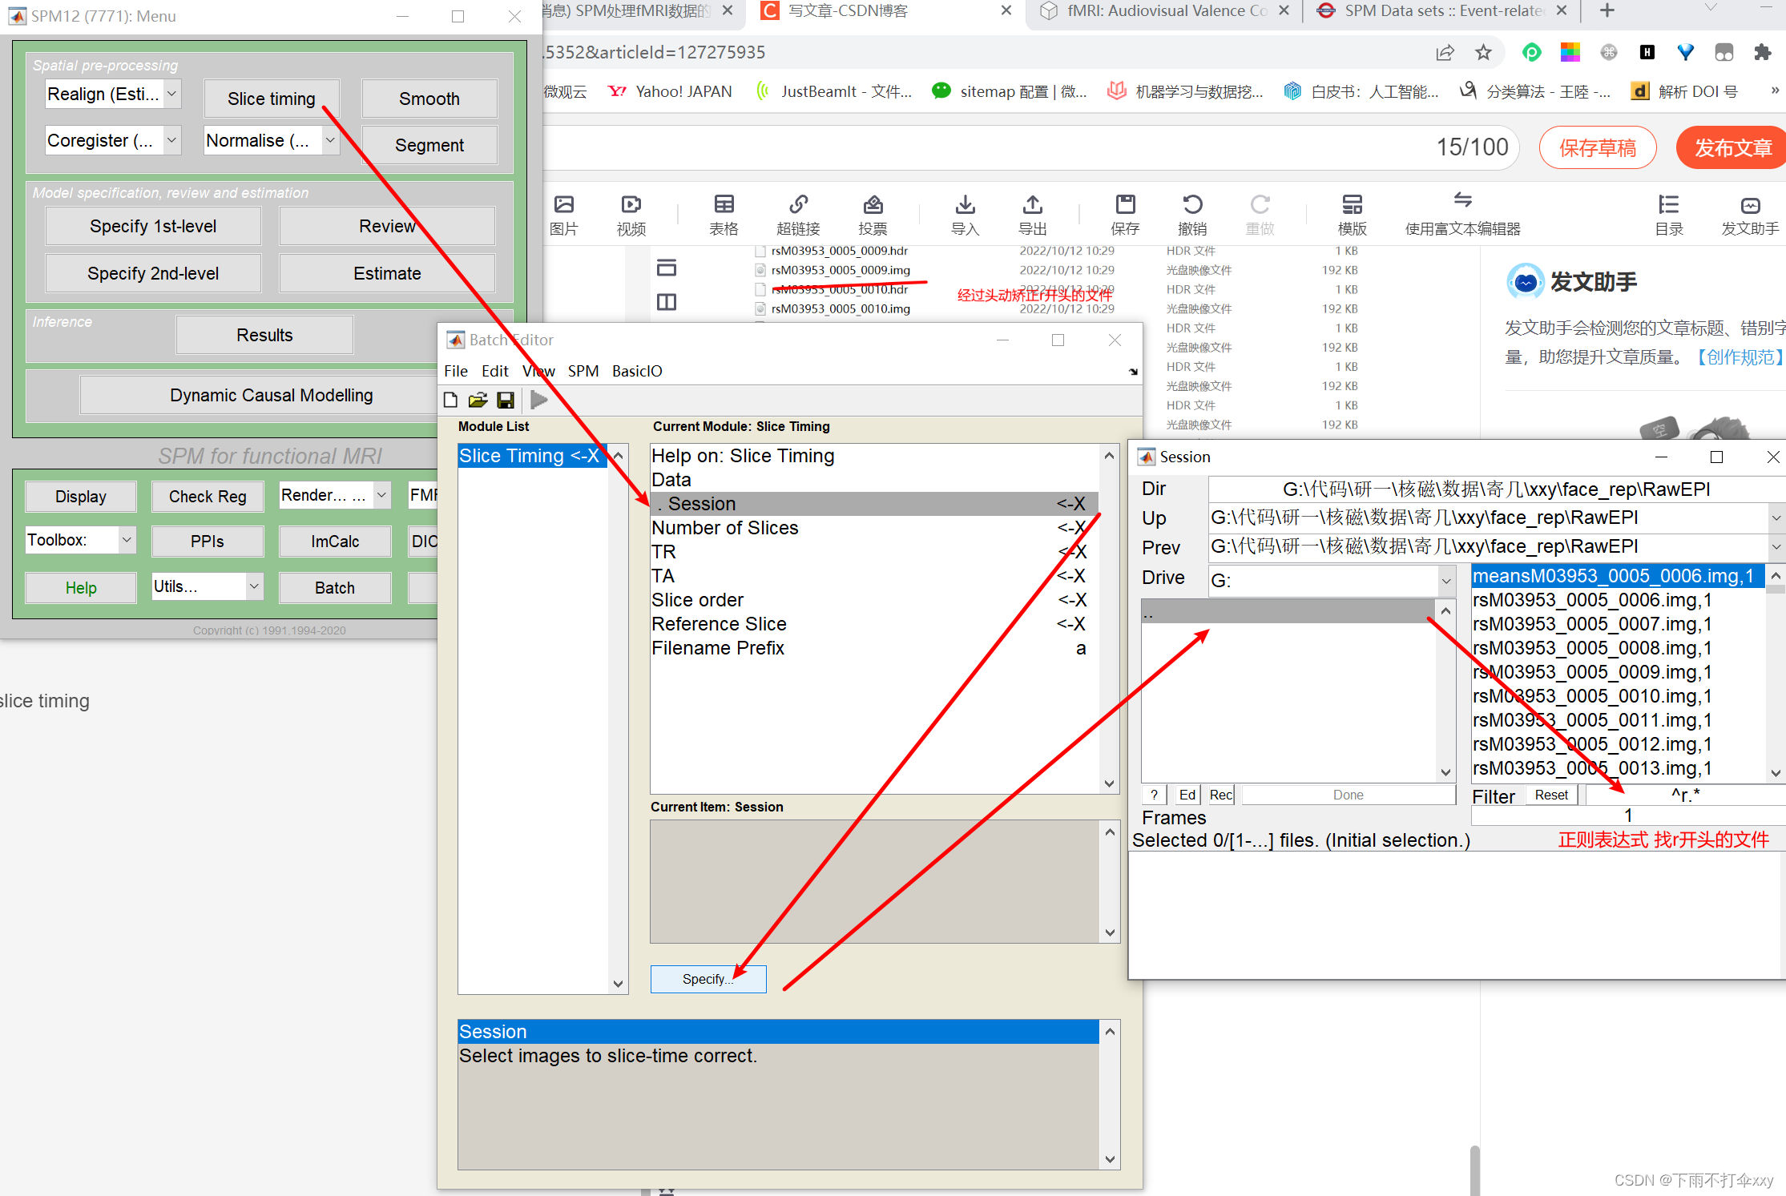
Task: Click the New Batch blank page icon
Action: pos(450,400)
